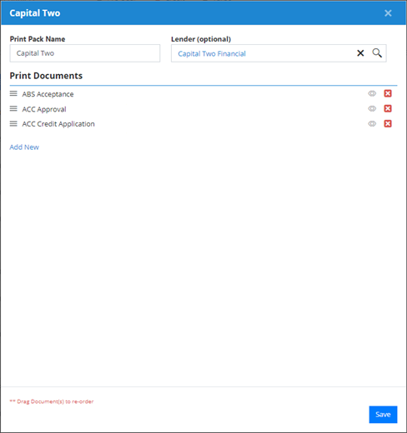
Task: Select the ACC Credit Application row text
Action: [x=58, y=124]
